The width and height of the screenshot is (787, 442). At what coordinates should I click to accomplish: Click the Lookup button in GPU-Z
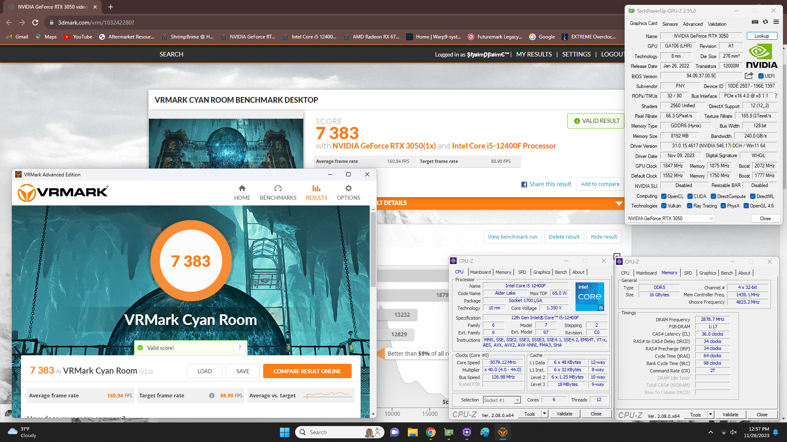[762, 36]
